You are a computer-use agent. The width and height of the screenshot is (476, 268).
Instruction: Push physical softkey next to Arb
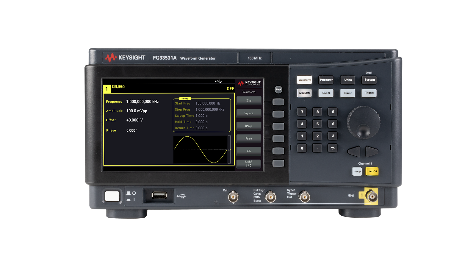(278, 151)
